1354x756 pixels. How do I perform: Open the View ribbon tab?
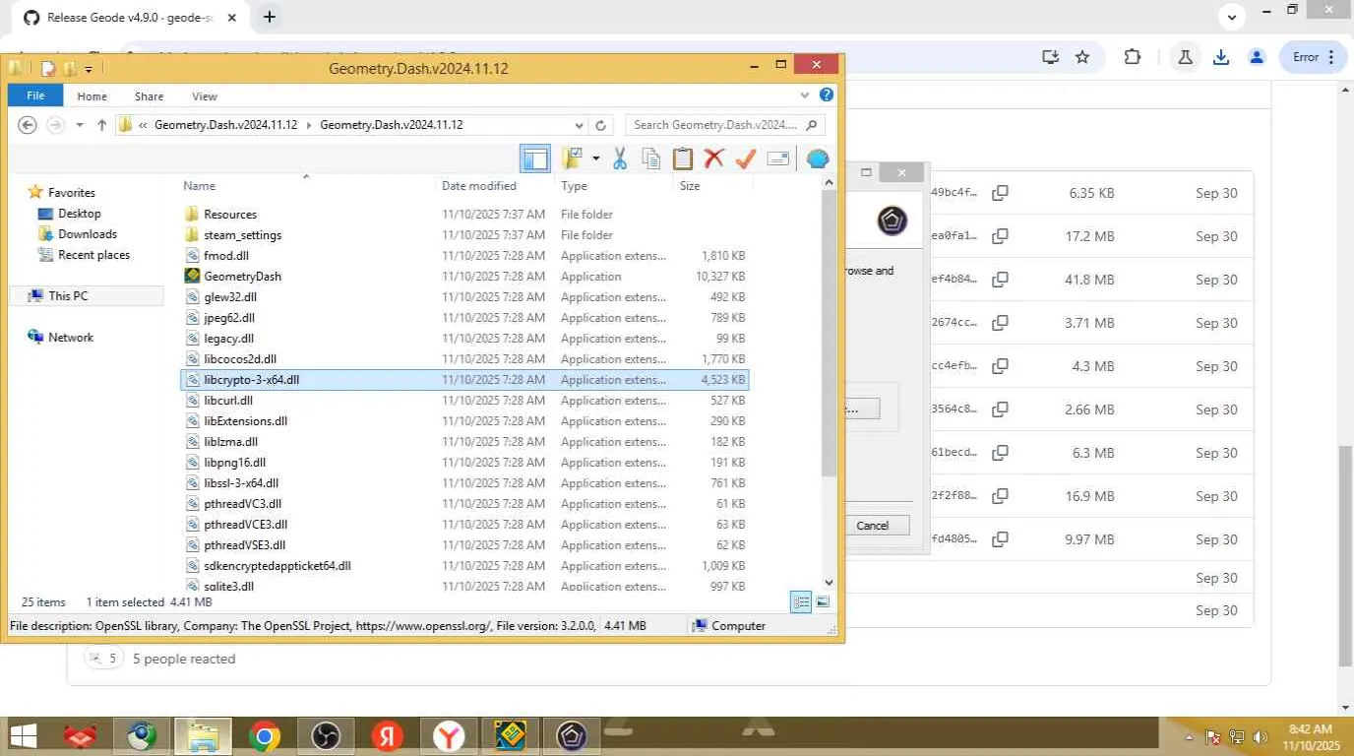point(205,95)
